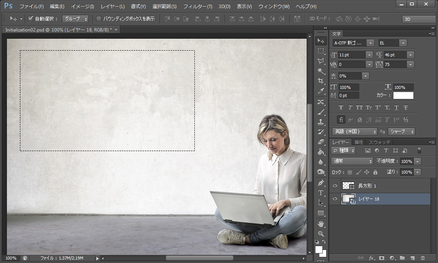Toggle the faux bold text button
This screenshot has width=438, height=263.
341,108
